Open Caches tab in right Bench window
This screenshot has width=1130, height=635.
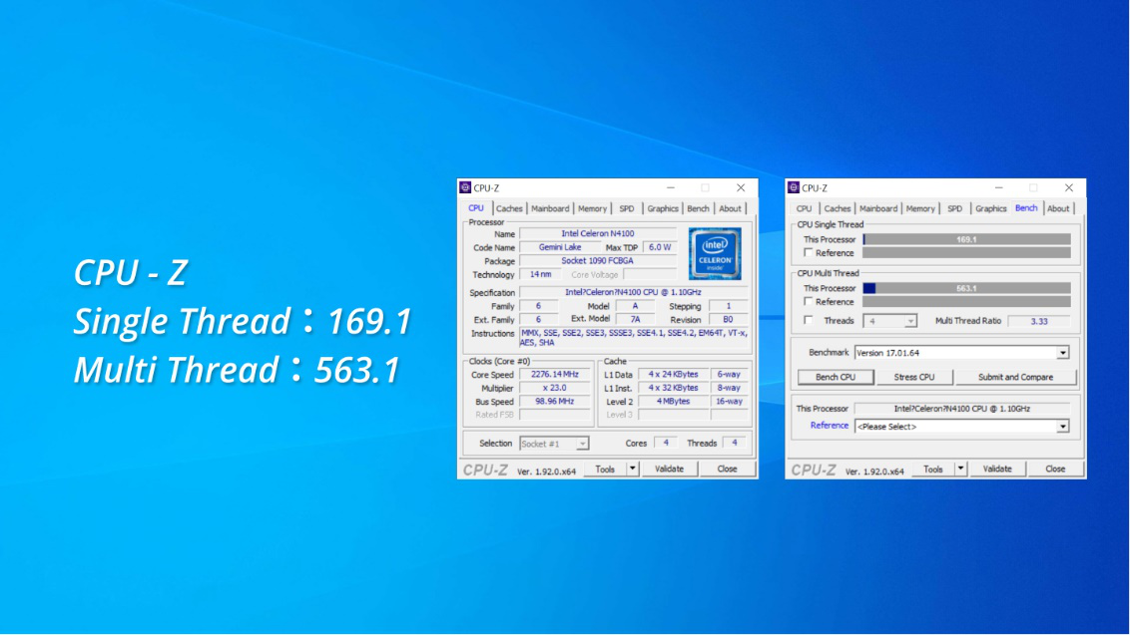click(x=838, y=208)
